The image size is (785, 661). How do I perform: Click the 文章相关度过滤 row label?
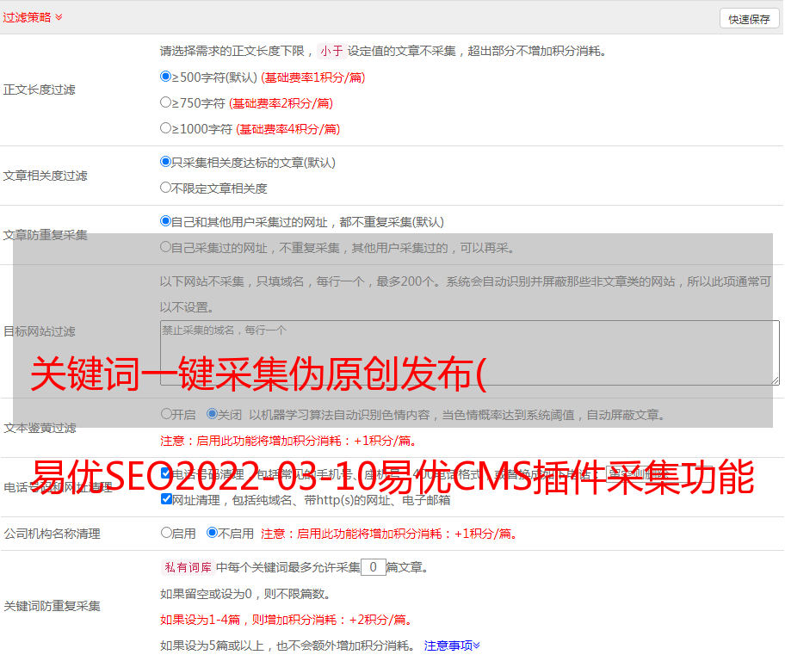pyautogui.click(x=45, y=176)
